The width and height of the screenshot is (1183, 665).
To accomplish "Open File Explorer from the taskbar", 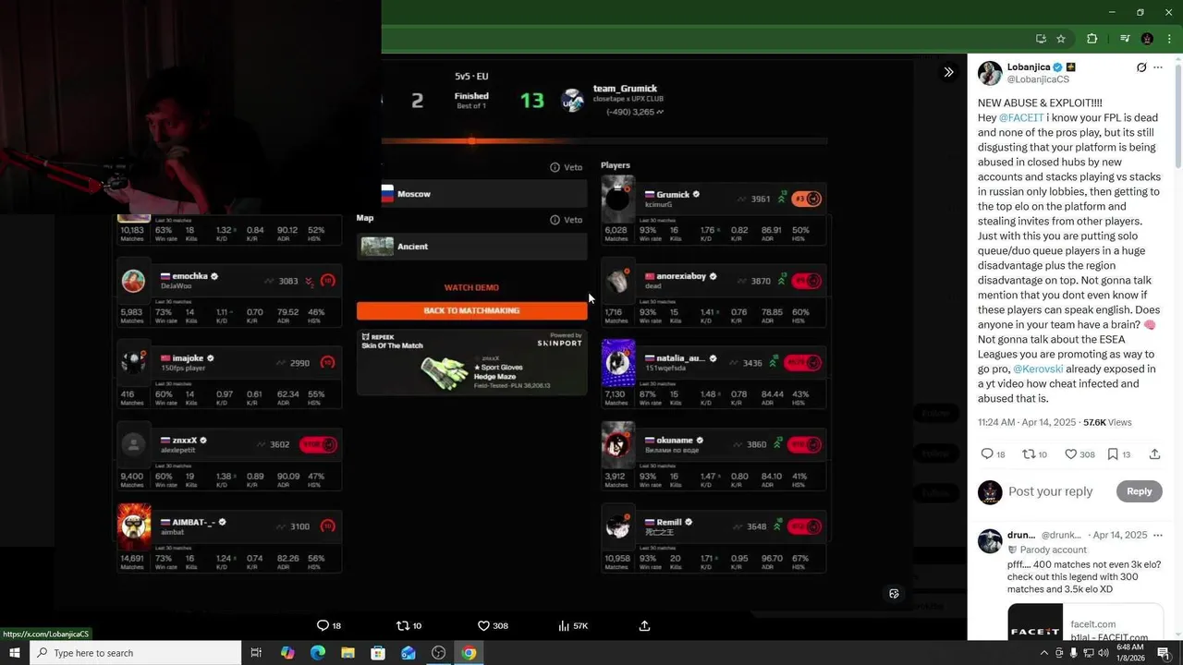I will [x=348, y=653].
